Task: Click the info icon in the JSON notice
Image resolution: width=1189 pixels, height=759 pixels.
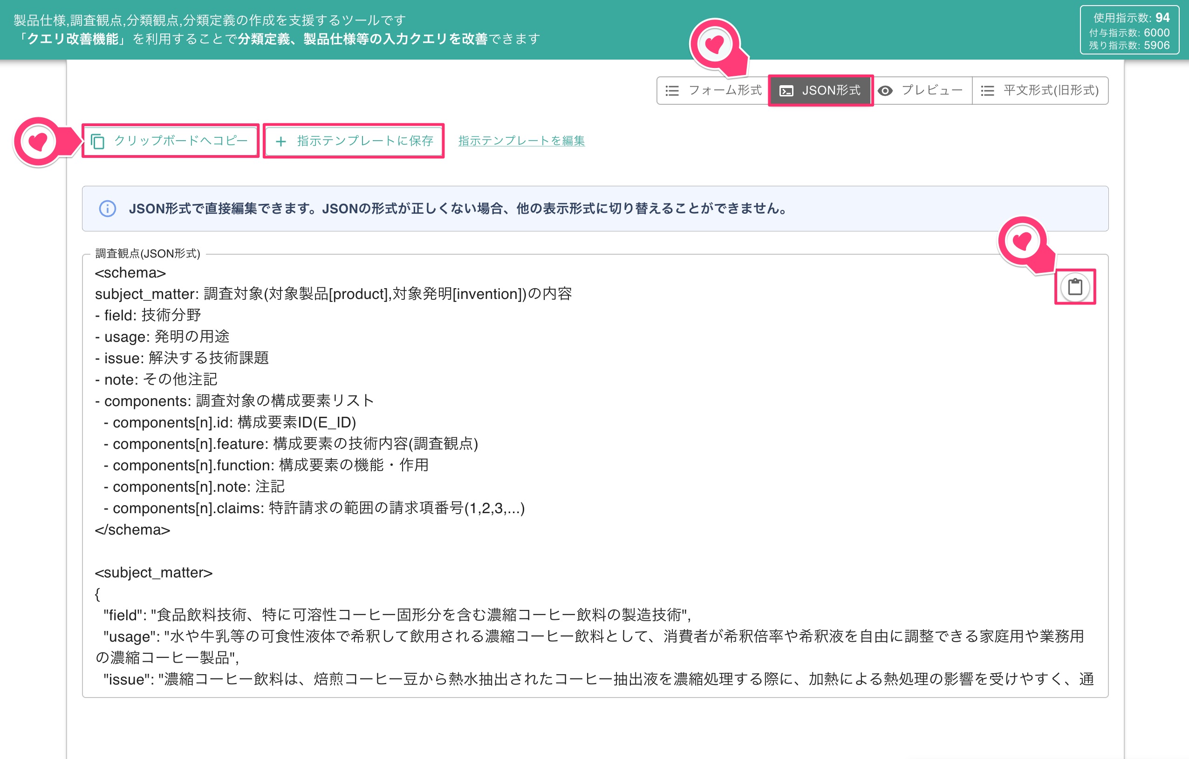Action: pos(108,209)
